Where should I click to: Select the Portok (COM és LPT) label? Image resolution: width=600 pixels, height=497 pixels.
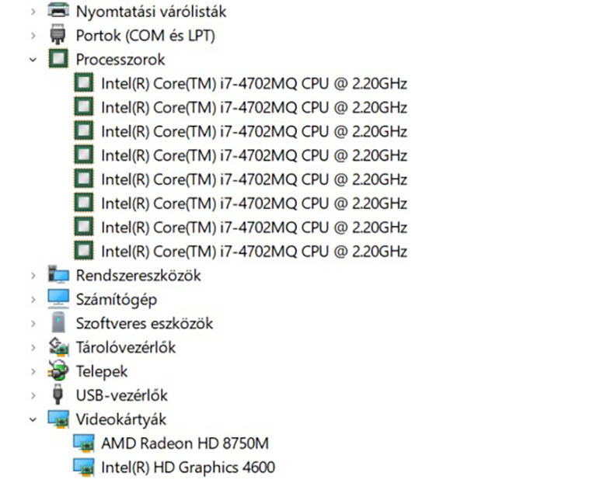click(x=145, y=36)
